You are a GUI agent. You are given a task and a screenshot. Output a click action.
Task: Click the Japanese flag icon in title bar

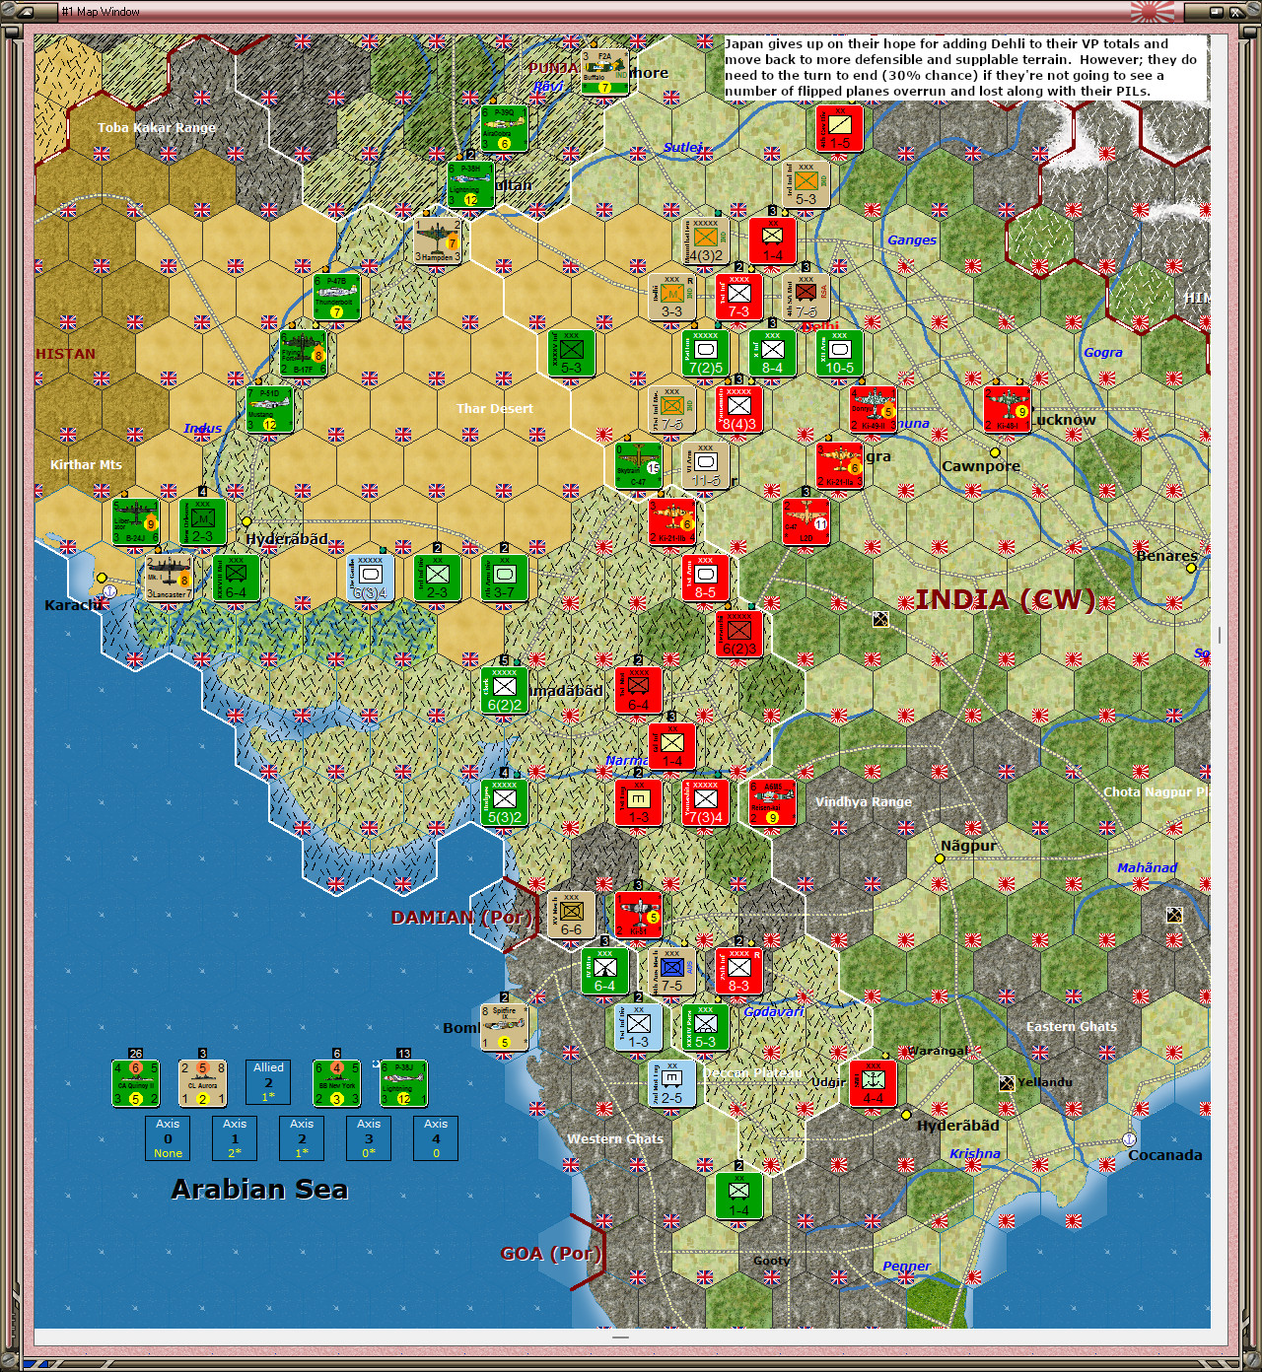click(x=1153, y=12)
